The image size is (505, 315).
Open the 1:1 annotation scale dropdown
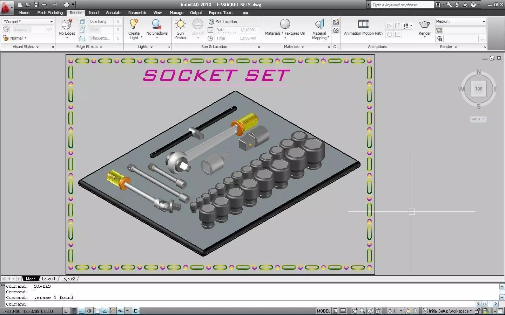pos(395,311)
